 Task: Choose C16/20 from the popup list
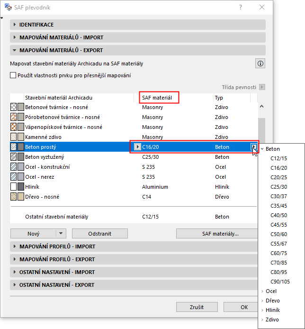pos(278,168)
